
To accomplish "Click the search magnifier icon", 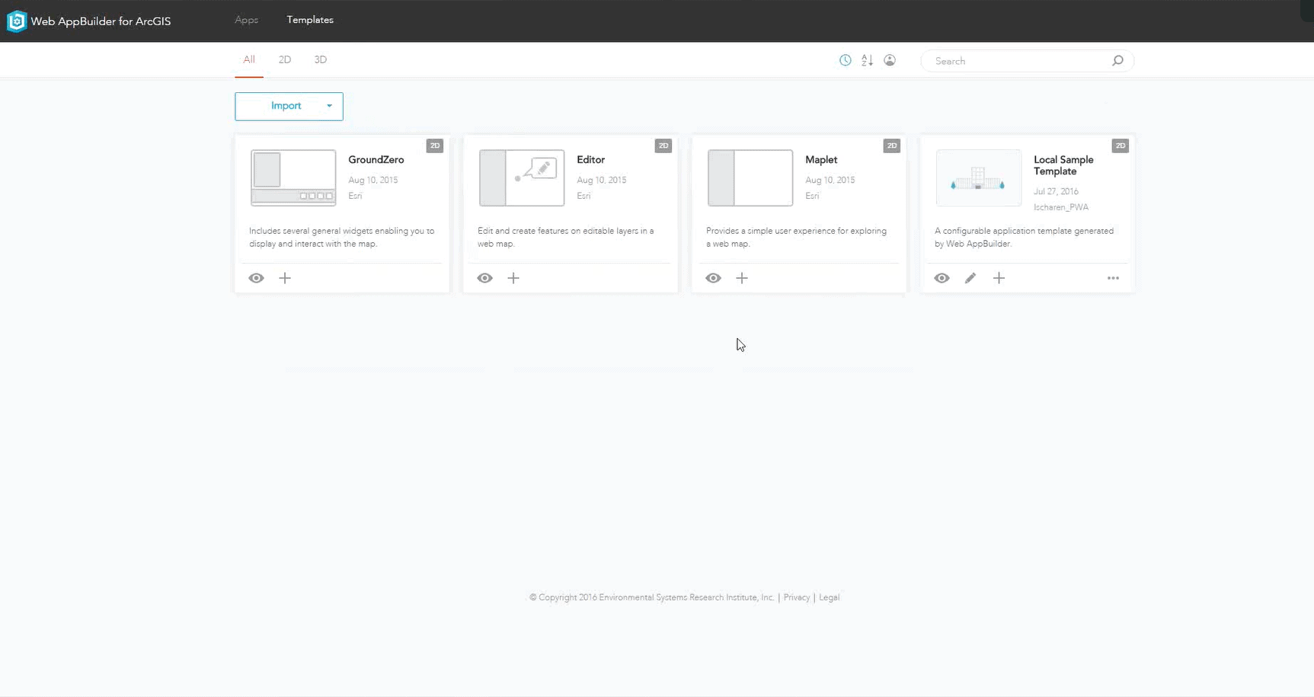I will 1117,61.
